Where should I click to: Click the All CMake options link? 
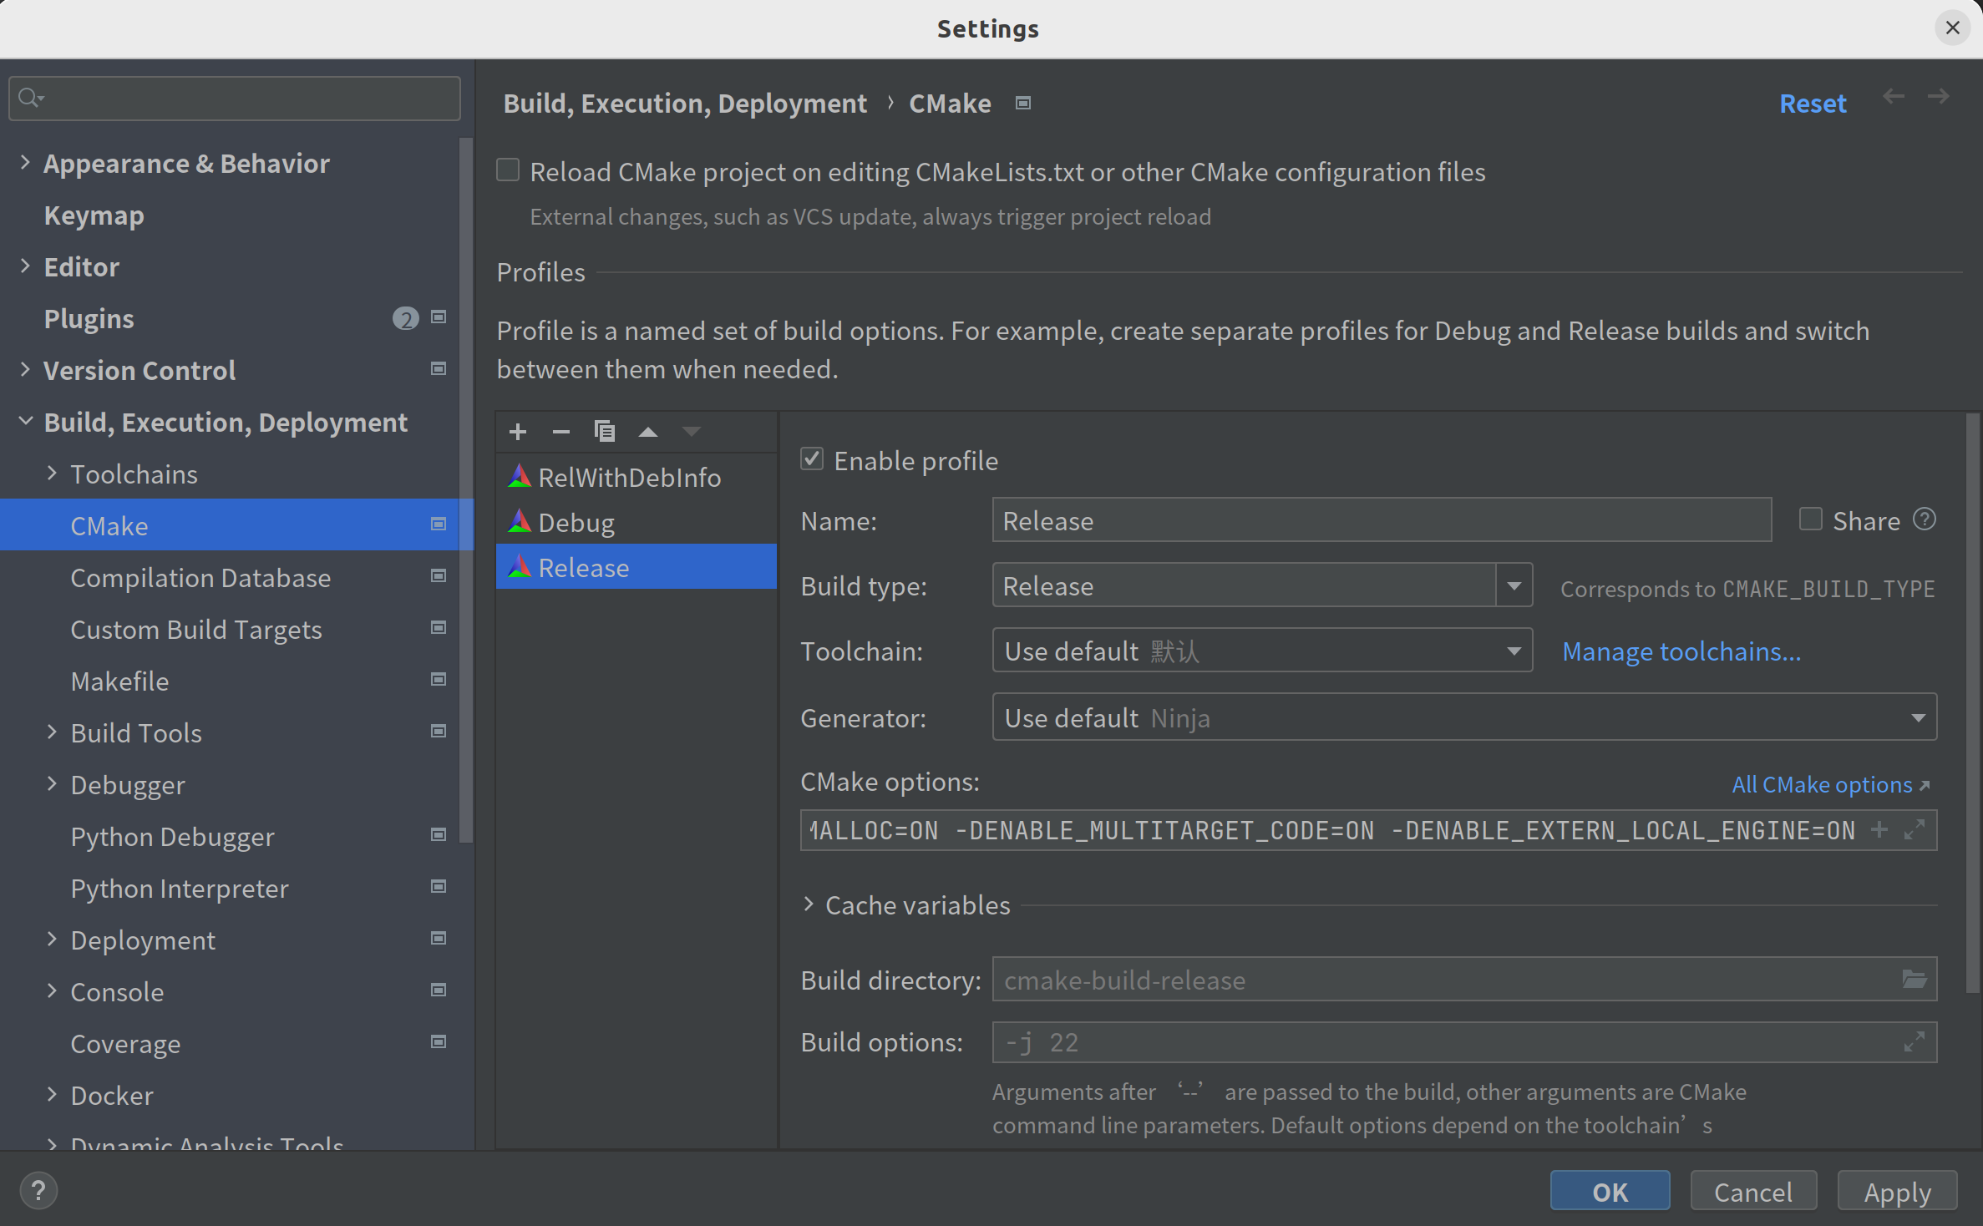pyautogui.click(x=1823, y=783)
